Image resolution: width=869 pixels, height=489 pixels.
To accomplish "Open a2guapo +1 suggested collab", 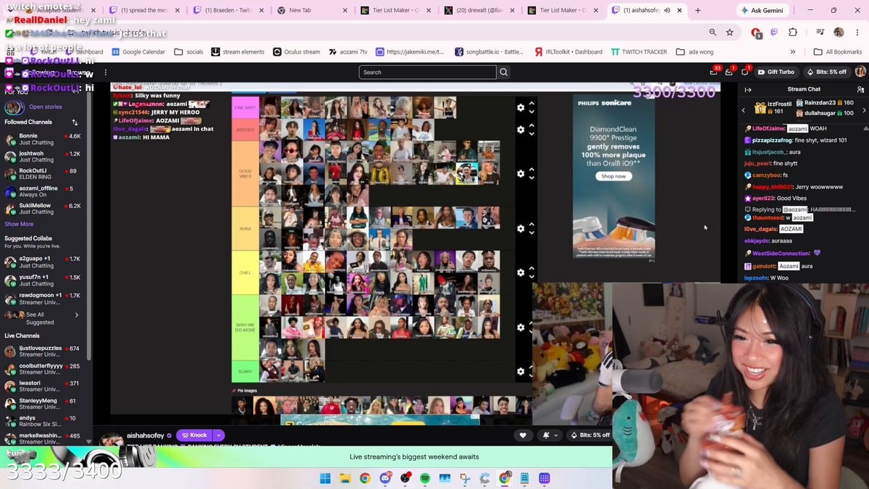I will 43,262.
